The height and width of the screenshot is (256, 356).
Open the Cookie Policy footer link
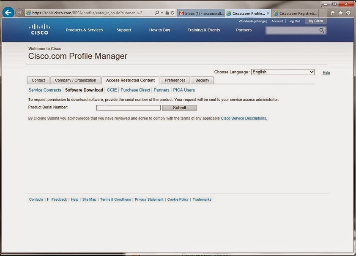click(x=178, y=199)
